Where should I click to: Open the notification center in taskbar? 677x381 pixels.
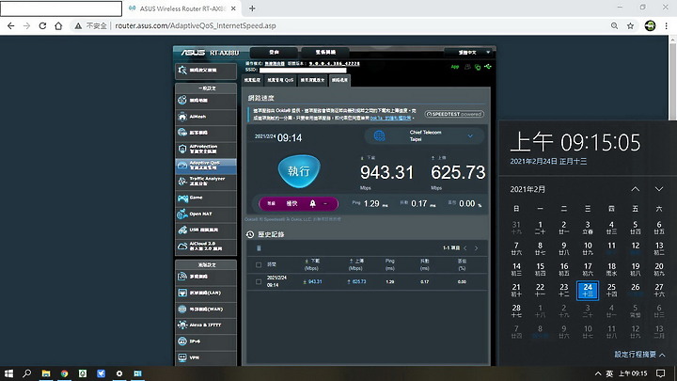661,373
